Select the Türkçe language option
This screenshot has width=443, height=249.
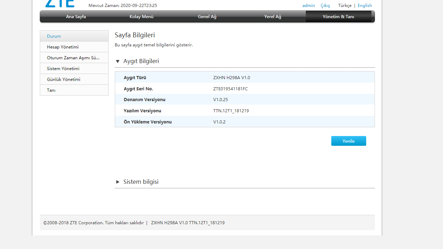tap(345, 6)
